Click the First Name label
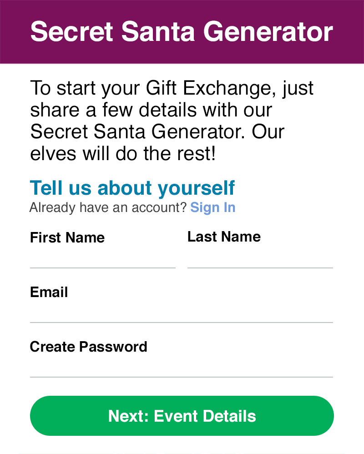Viewport: 364px width, 454px height. pyautogui.click(x=67, y=237)
